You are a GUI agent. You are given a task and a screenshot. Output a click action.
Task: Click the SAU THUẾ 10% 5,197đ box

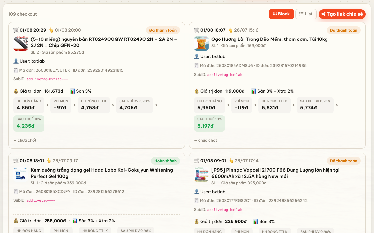[210, 123]
